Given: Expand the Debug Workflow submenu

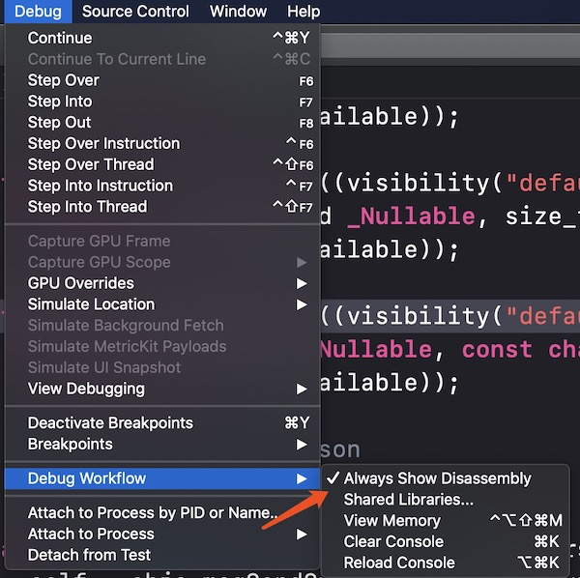Looking at the screenshot, I should pyautogui.click(x=162, y=478).
